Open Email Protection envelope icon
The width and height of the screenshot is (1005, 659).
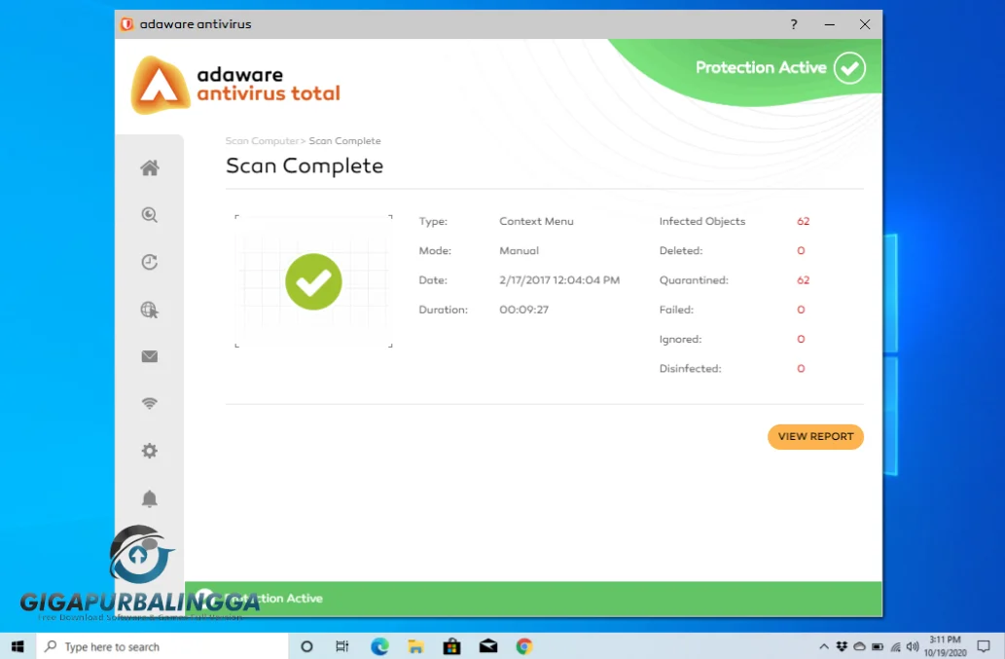[x=150, y=356]
